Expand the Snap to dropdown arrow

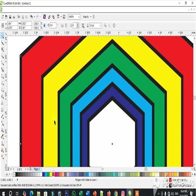pyautogui.click(x=91, y=17)
